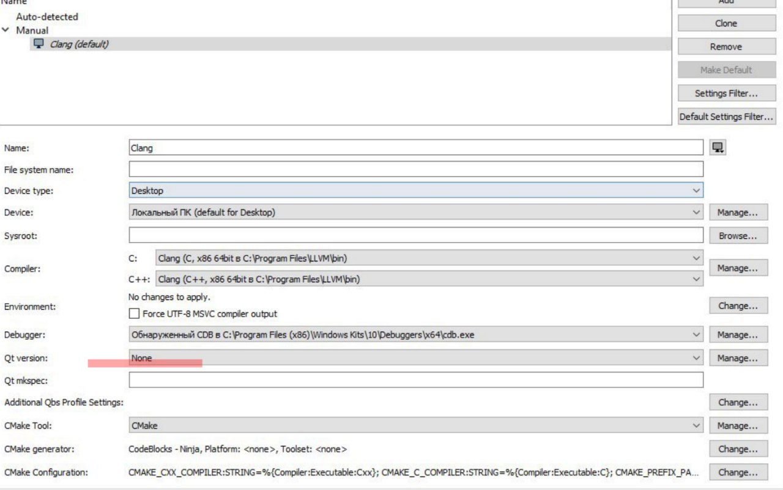
Task: Collapse the Manual tree group
Action: tap(6, 30)
